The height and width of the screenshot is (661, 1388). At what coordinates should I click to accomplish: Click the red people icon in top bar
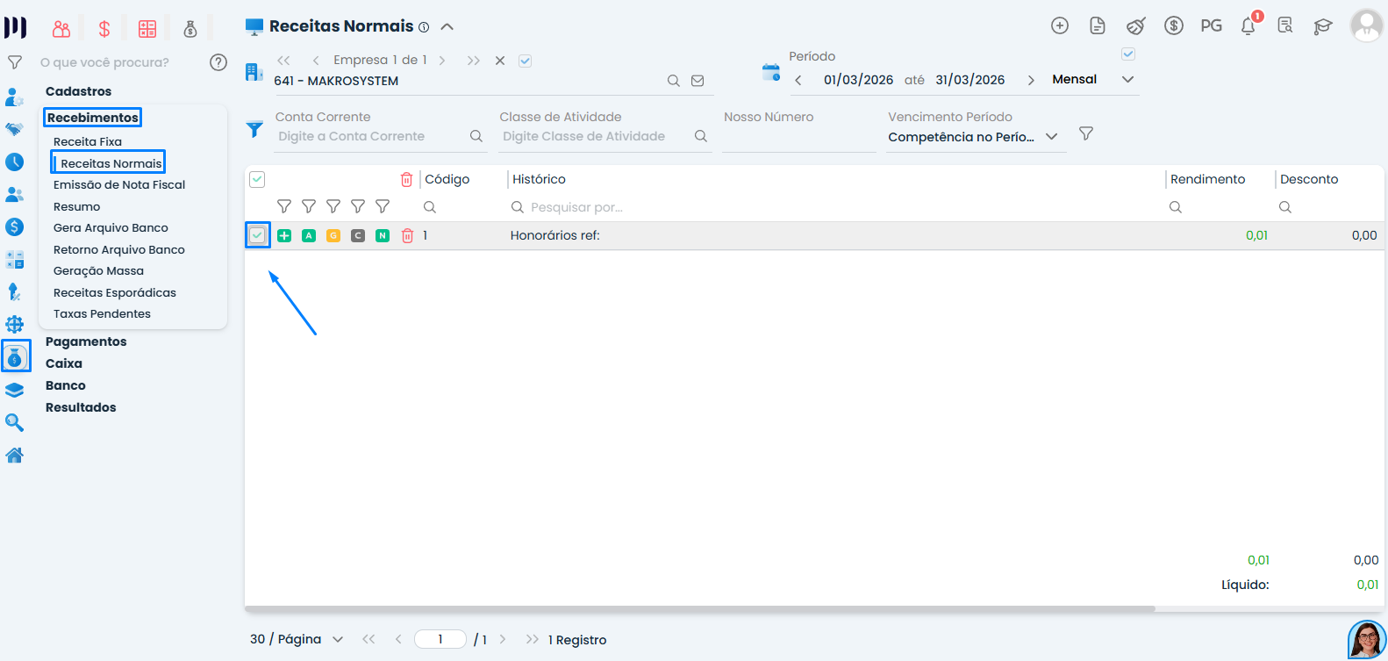point(61,29)
